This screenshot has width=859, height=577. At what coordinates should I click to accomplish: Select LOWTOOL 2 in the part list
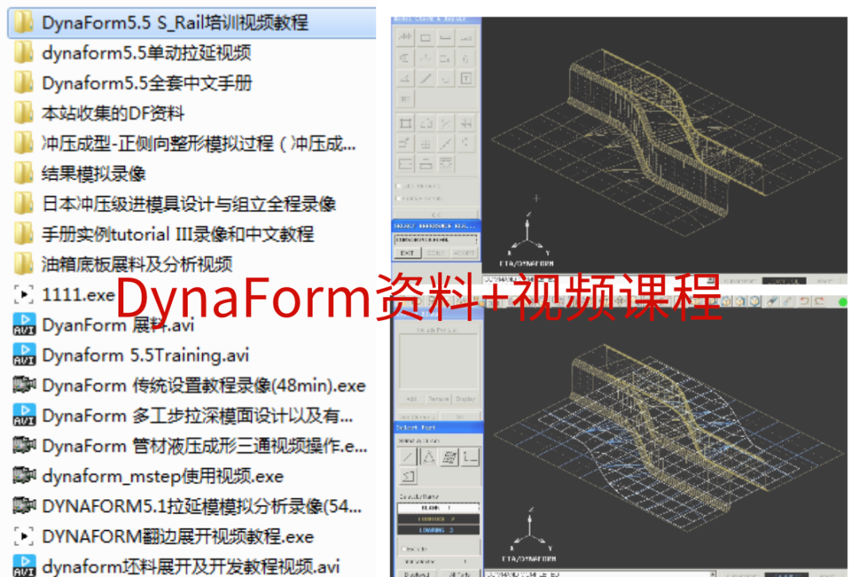tap(438, 518)
